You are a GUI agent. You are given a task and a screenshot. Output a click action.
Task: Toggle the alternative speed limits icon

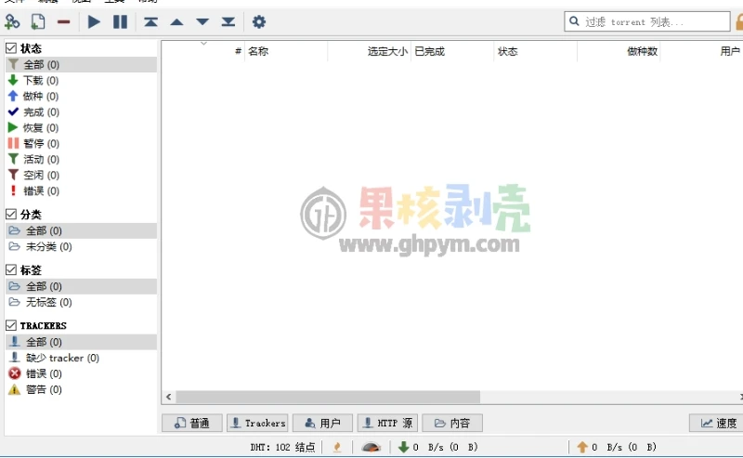(371, 447)
